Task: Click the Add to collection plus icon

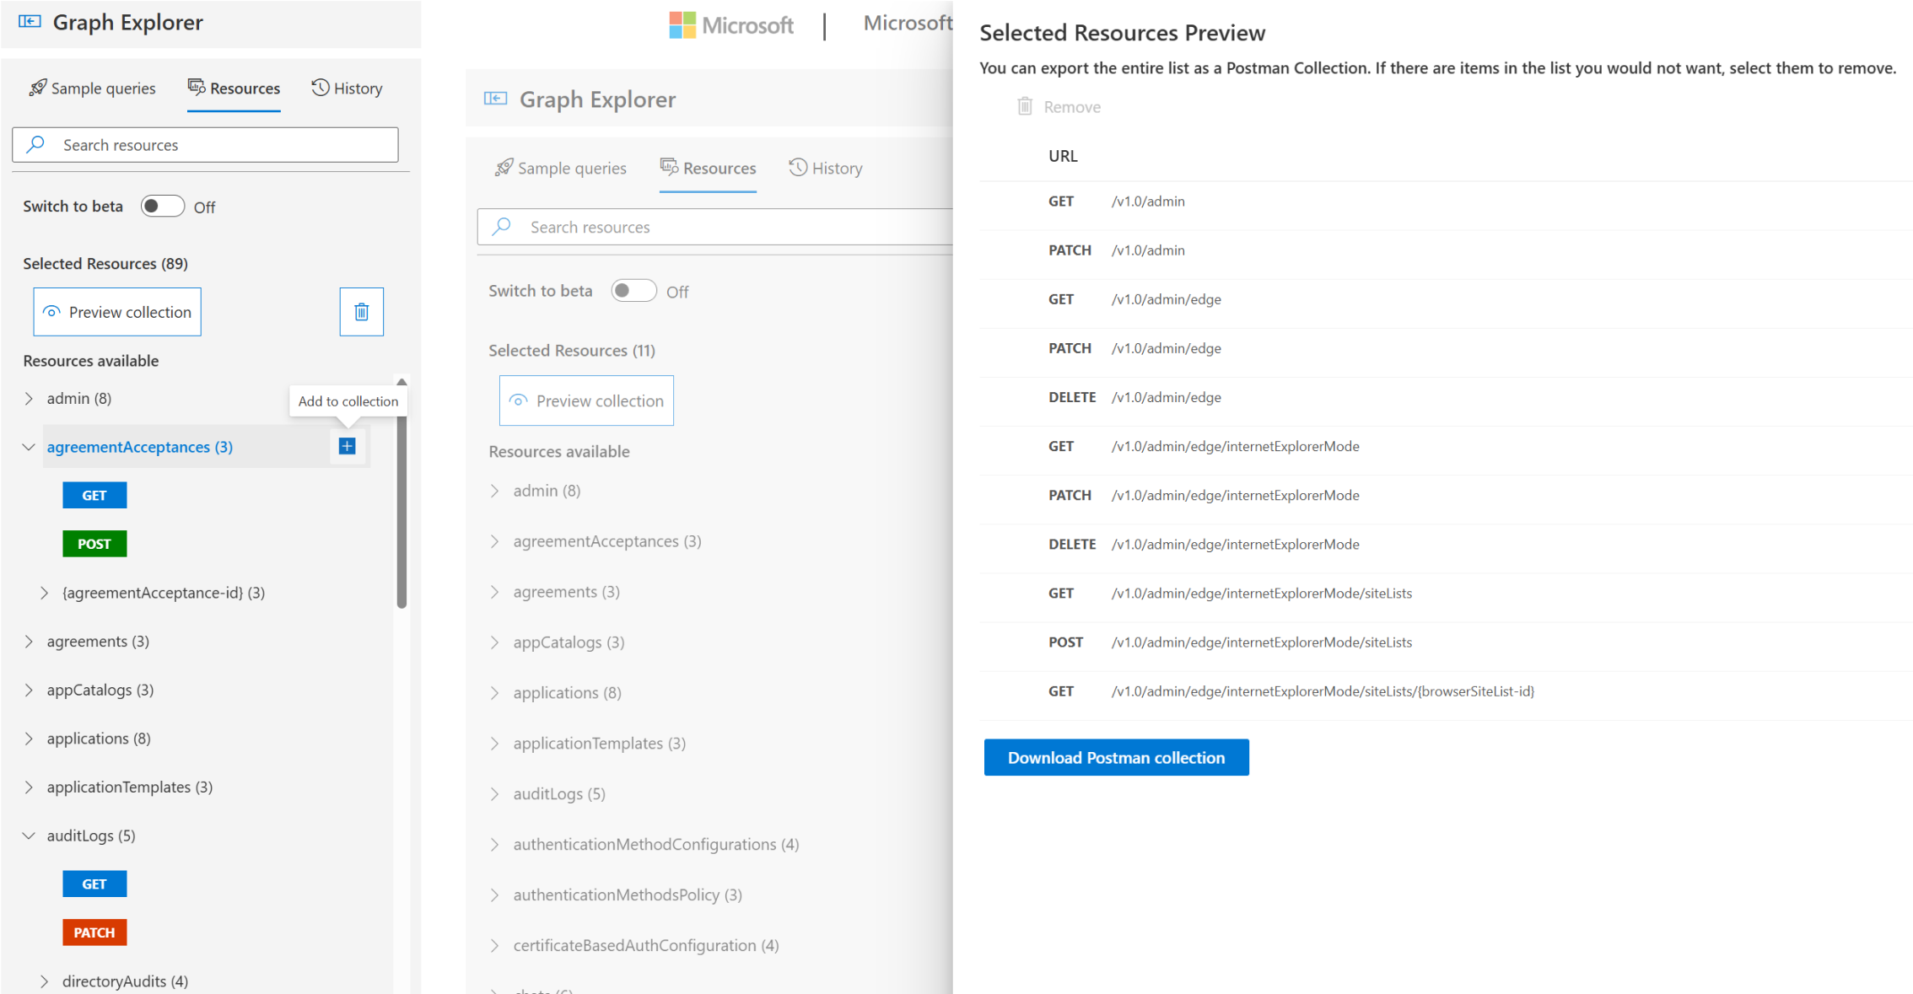Action: tap(348, 445)
